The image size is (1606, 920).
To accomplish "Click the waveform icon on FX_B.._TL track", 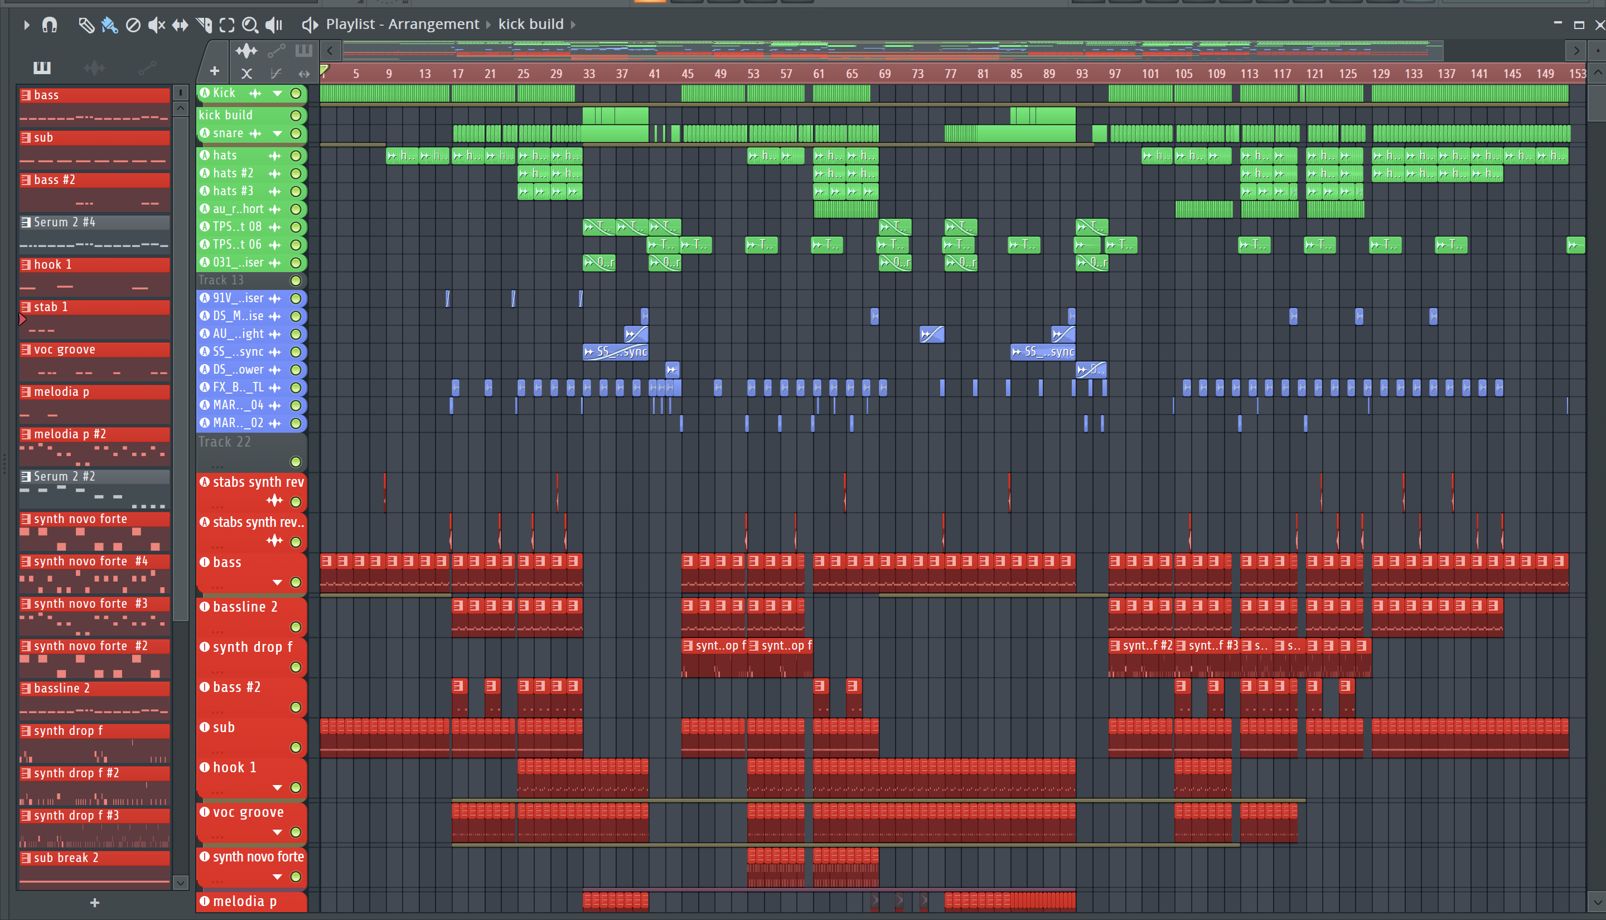I will tap(274, 388).
